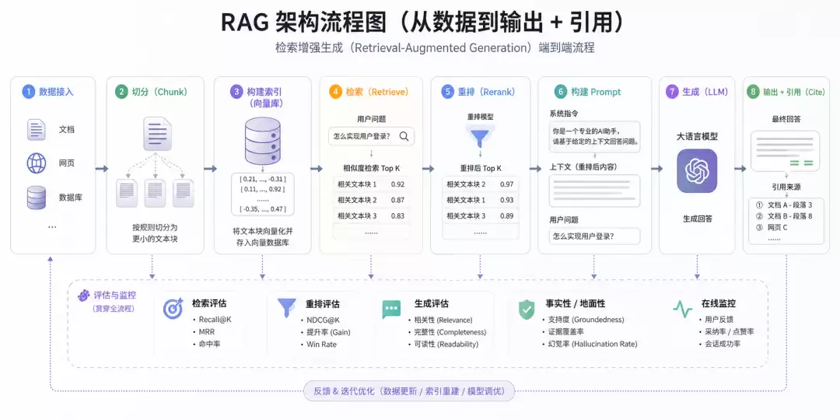The height and width of the screenshot is (420, 840).
Task: Click the green shield check icon
Action: [x=526, y=309]
